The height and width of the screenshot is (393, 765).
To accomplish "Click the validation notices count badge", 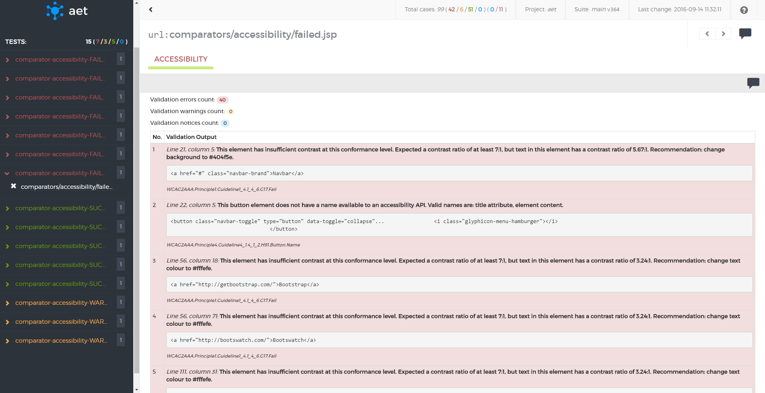I will (x=225, y=123).
